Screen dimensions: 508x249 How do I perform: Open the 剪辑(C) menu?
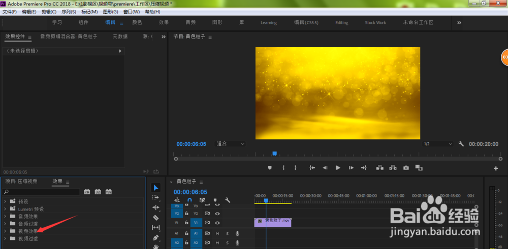click(x=49, y=12)
